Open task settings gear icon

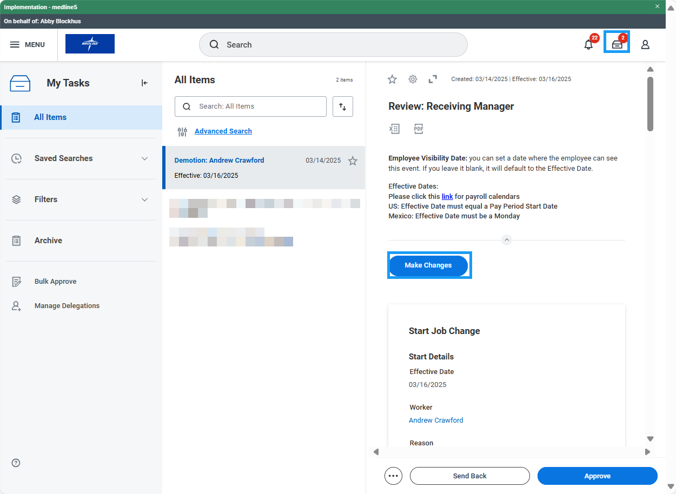pyautogui.click(x=413, y=79)
